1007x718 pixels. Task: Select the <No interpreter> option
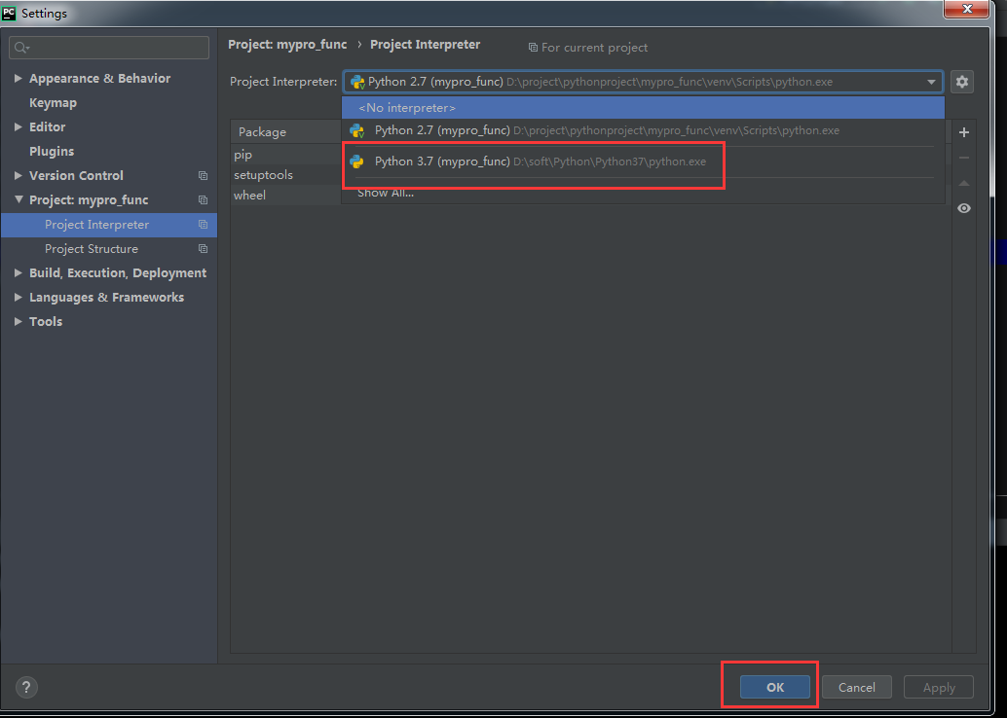643,108
